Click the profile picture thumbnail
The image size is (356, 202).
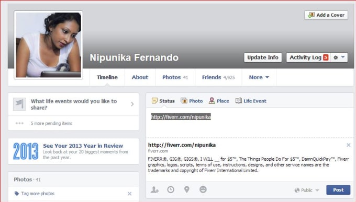tap(48, 45)
